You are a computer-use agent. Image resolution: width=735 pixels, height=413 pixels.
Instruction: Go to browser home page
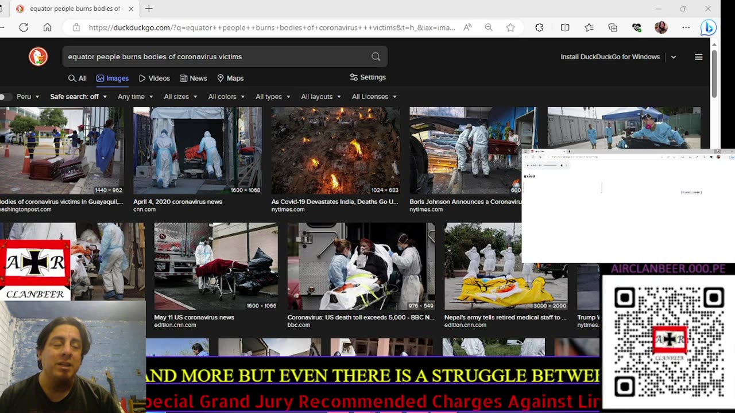click(48, 28)
